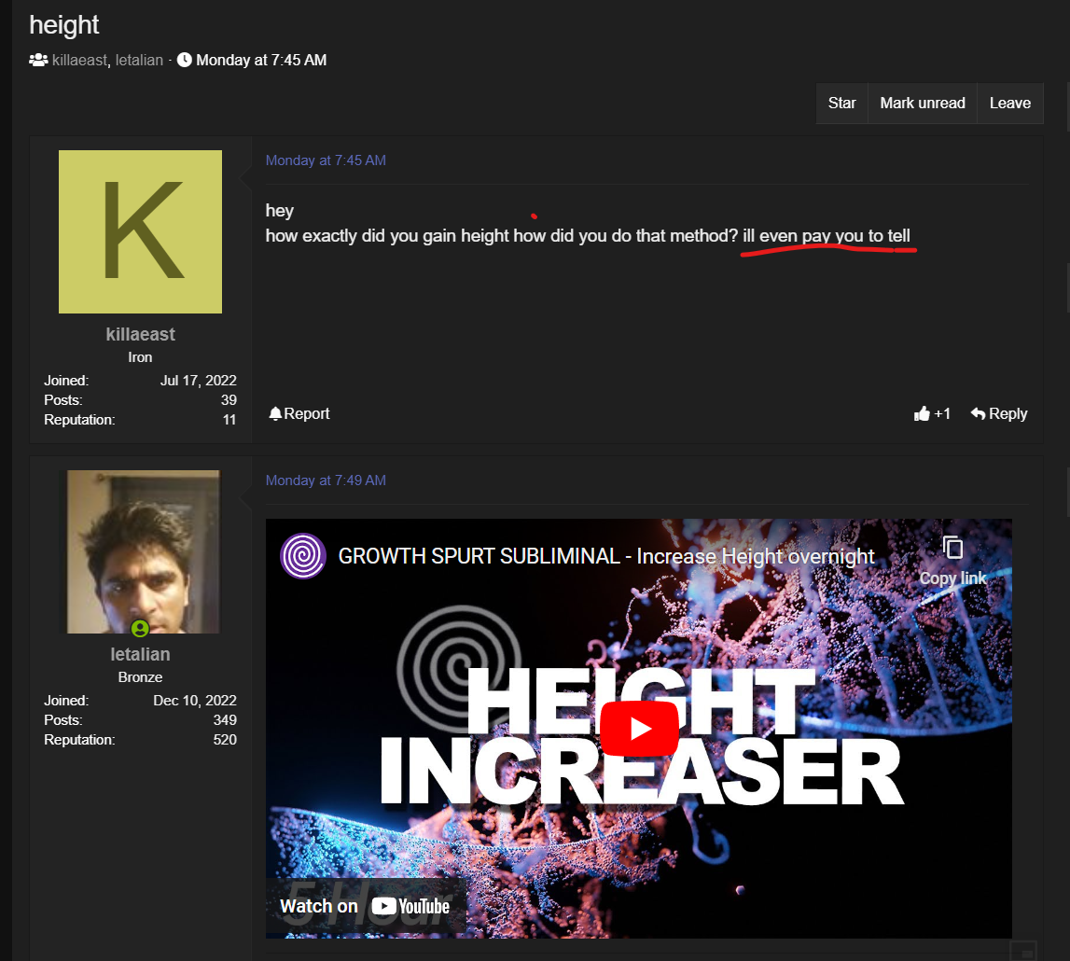Open second post timestamp Monday 7:49 AM
Image resolution: width=1070 pixels, height=961 pixels.
[x=326, y=480]
